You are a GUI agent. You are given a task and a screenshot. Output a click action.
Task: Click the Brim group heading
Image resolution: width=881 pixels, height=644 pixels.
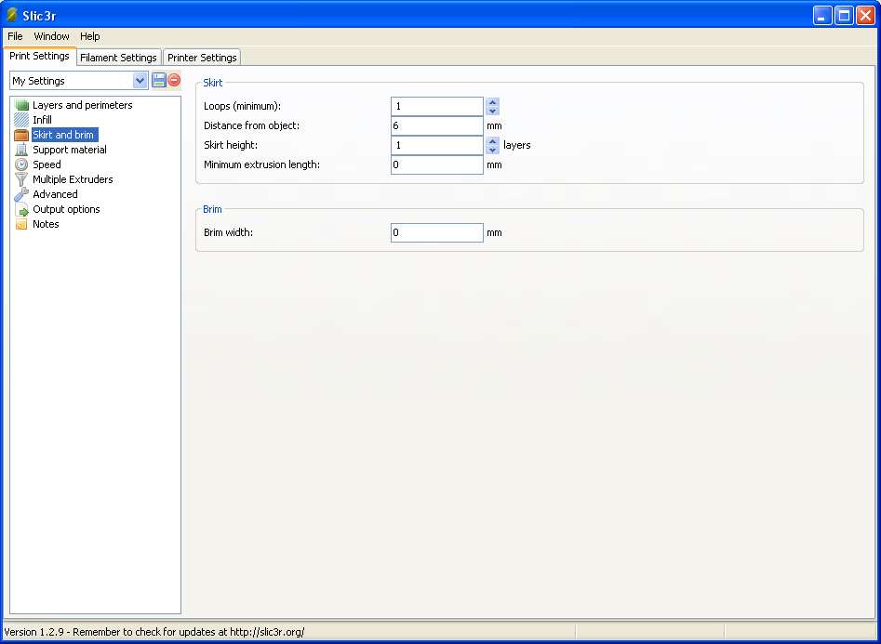point(212,209)
